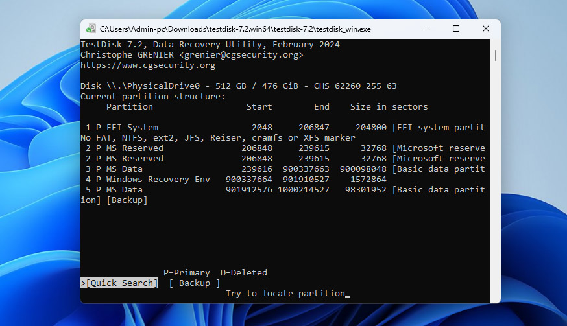Click the 'No FAT, NTFS, ext2' warning line
The image size is (567, 326).
tap(218, 138)
